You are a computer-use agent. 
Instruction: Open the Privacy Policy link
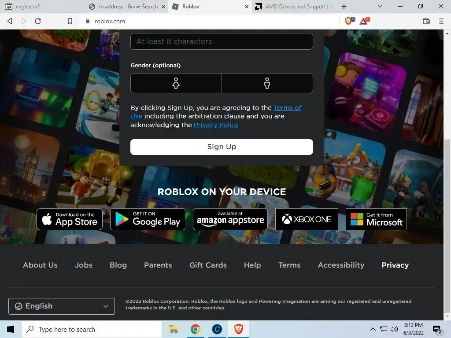(x=216, y=125)
